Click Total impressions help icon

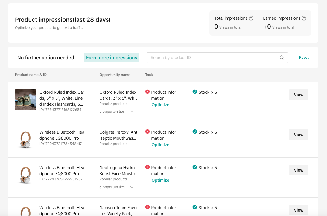coord(251,18)
